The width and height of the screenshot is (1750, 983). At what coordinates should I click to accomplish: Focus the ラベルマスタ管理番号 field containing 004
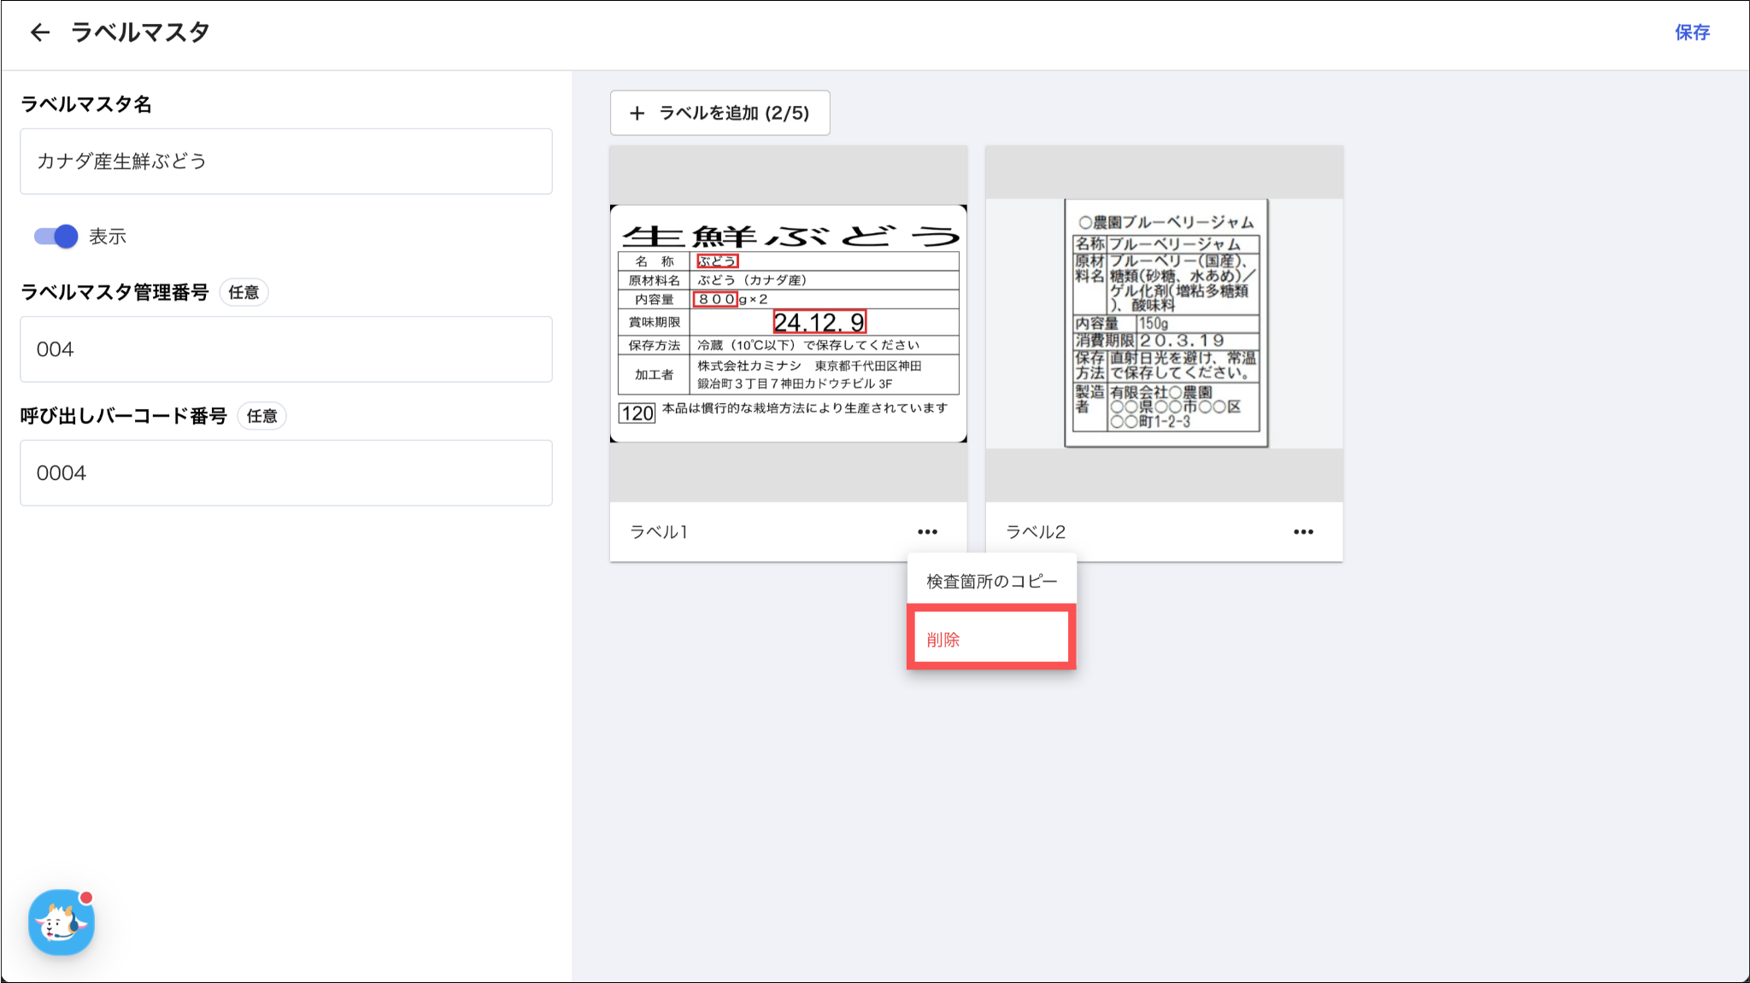(x=286, y=349)
